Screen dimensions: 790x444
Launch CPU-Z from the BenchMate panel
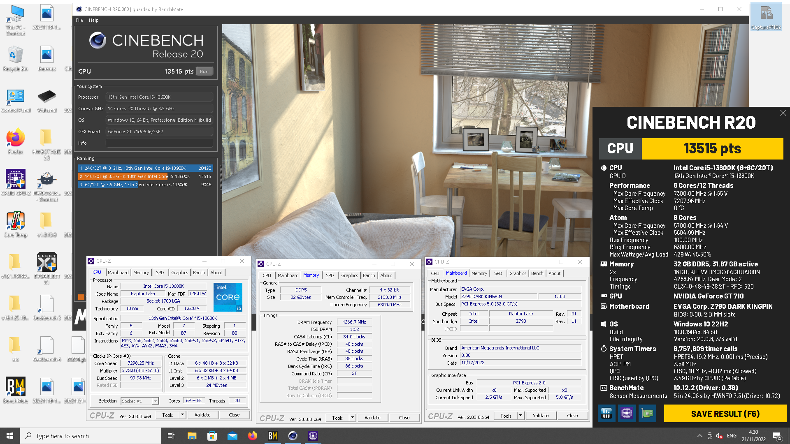627,414
